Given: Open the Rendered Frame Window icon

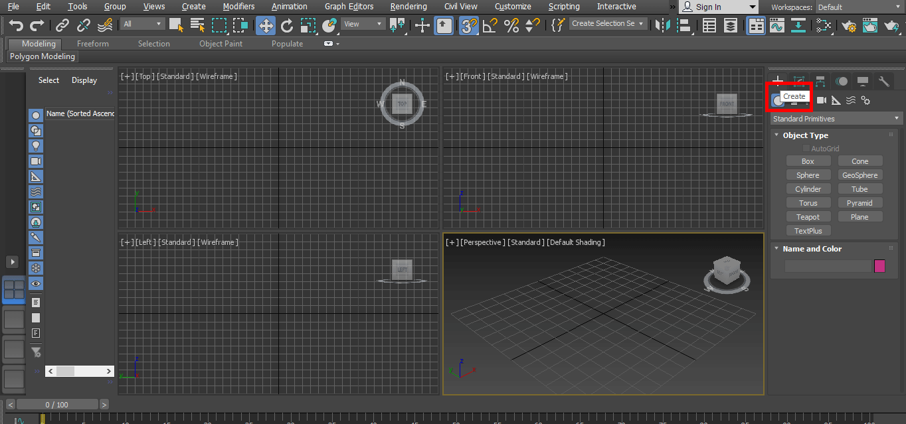Looking at the screenshot, I should 870,26.
